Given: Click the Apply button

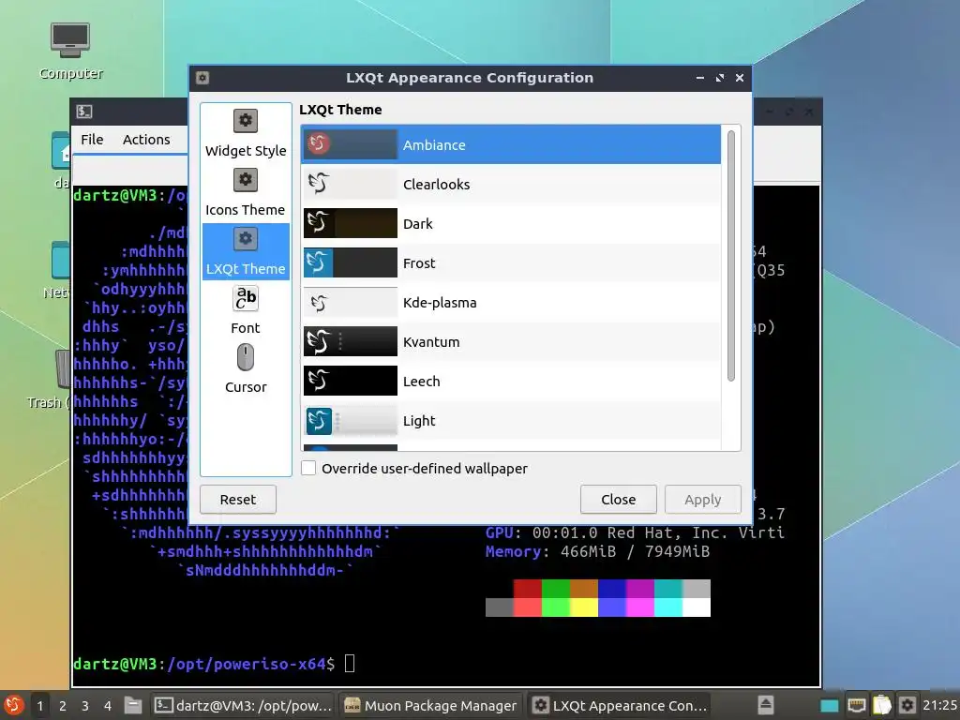Looking at the screenshot, I should (703, 500).
